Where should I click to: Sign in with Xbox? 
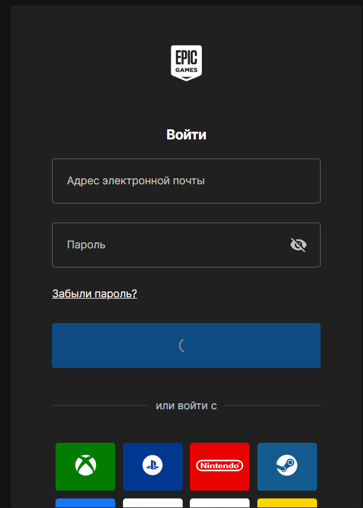tap(85, 467)
